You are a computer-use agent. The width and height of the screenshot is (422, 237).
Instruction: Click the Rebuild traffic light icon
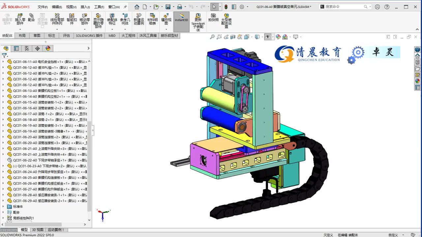226,7
